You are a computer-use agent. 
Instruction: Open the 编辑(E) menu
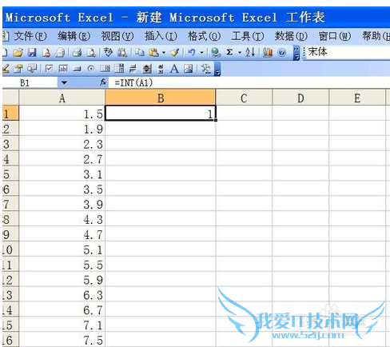[x=74, y=36]
